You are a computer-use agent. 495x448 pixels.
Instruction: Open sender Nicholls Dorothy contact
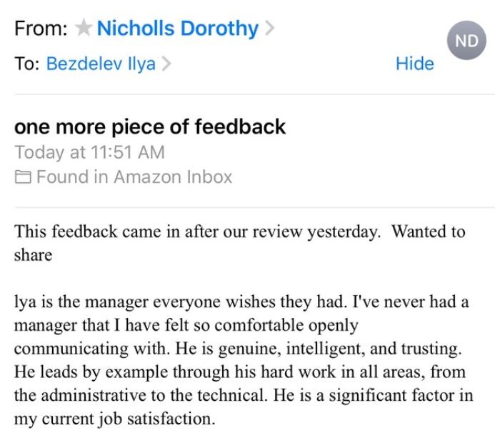pos(177,29)
